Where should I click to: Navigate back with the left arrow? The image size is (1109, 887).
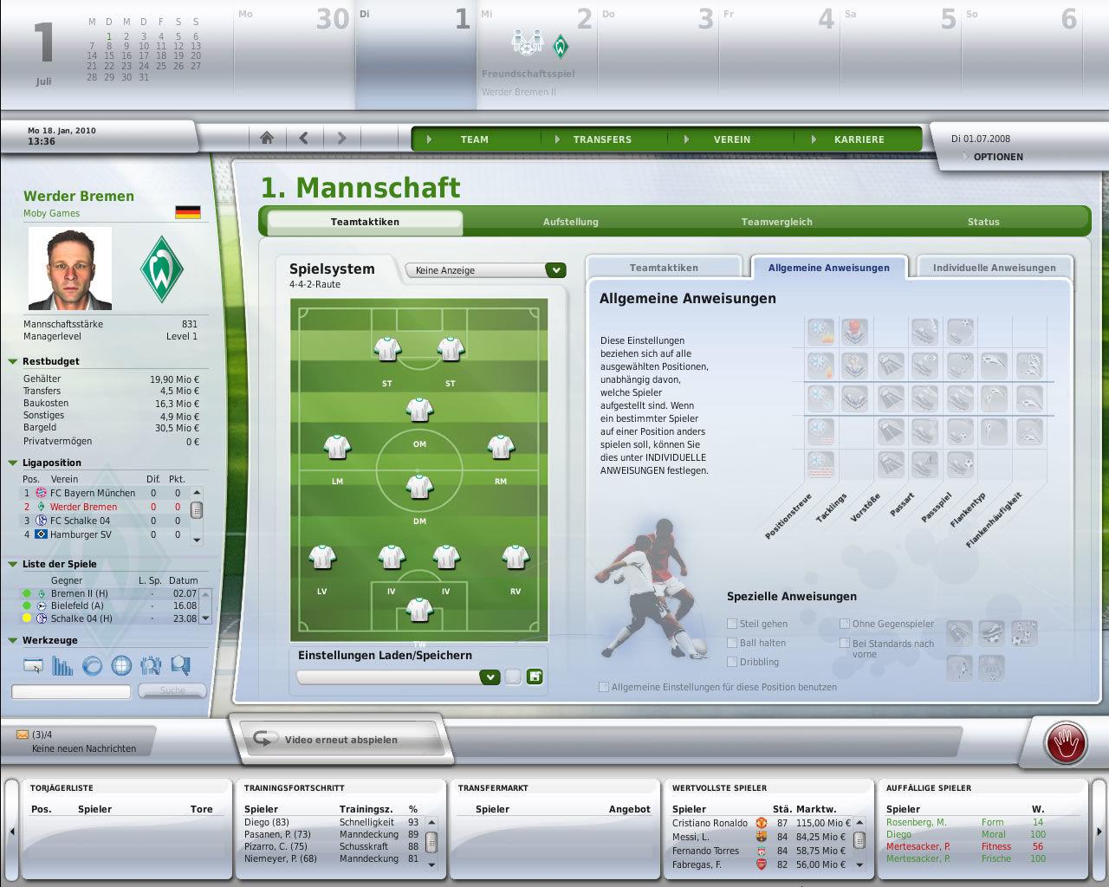304,138
